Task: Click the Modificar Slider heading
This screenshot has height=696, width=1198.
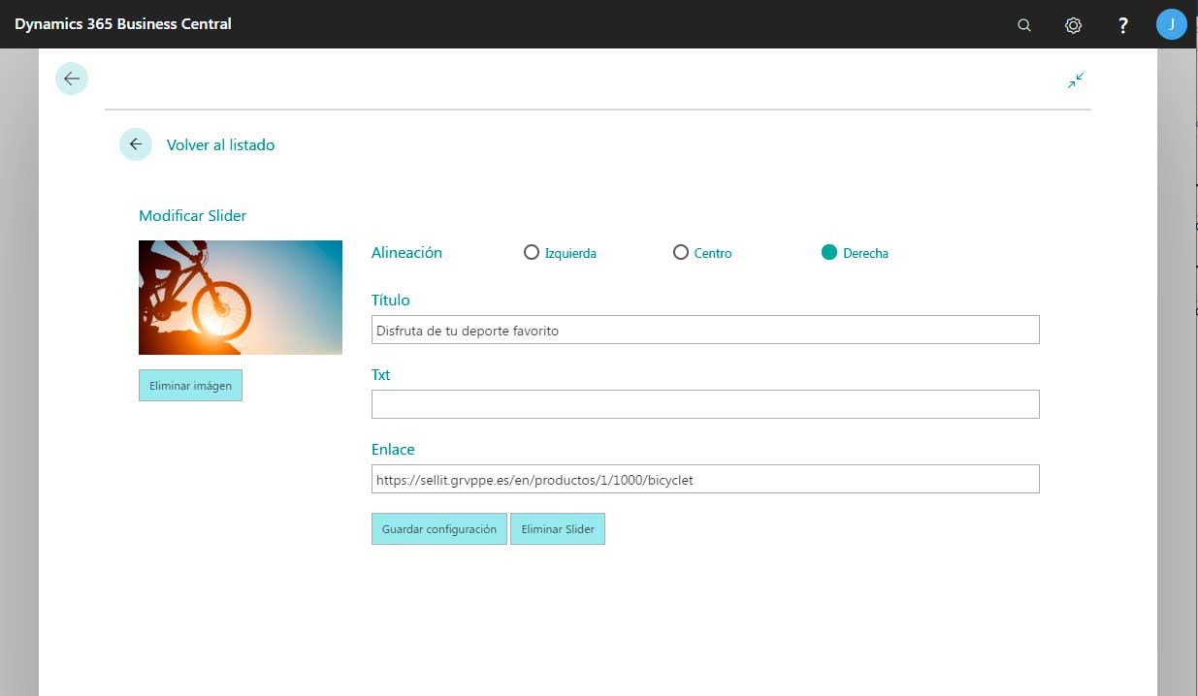Action: pyautogui.click(x=192, y=215)
